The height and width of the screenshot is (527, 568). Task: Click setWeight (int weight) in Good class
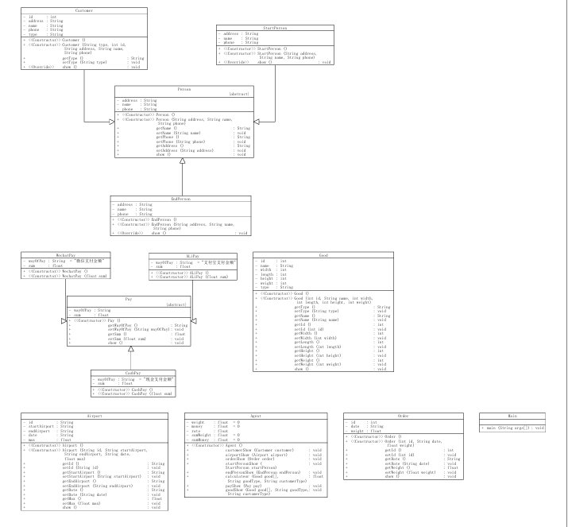[321, 364]
